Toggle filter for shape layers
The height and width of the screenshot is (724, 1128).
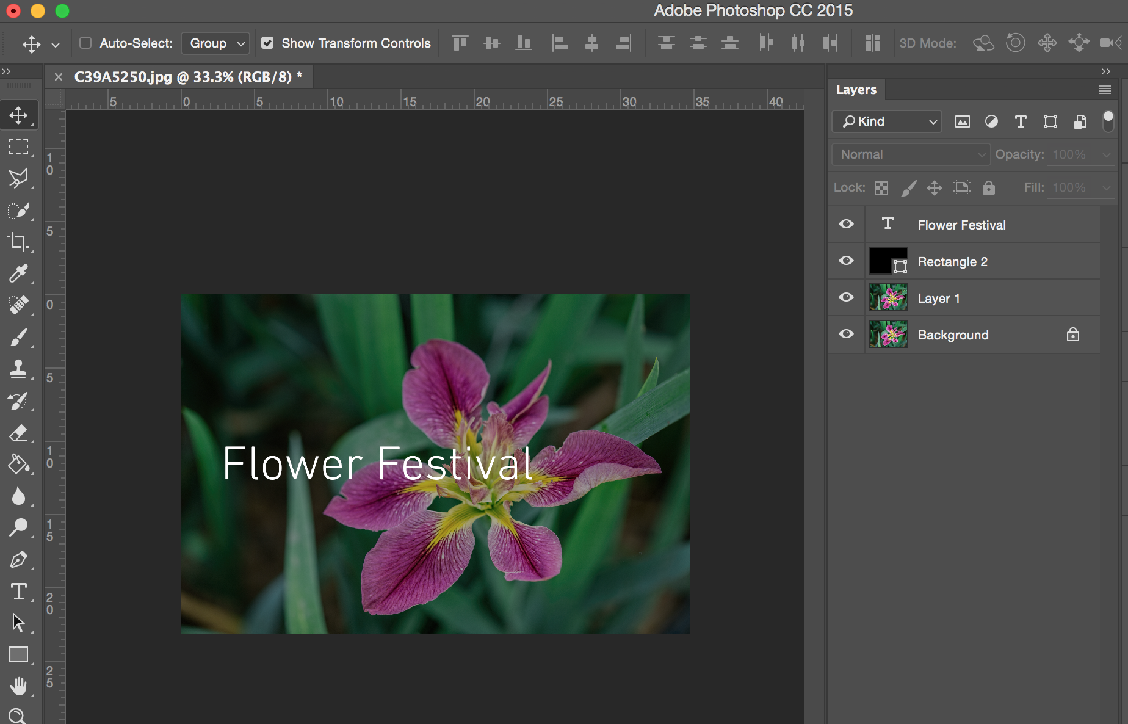coord(1050,121)
